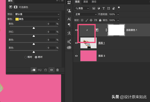Hide the 图层 3 layer
The image size is (150, 102).
pos(76,56)
